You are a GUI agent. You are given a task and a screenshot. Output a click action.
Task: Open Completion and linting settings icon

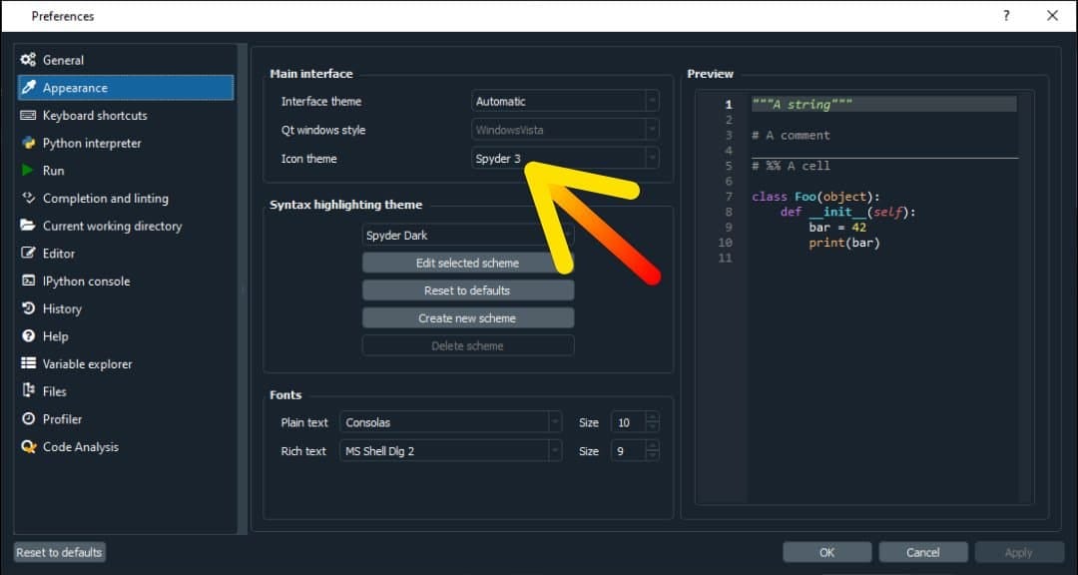(29, 198)
